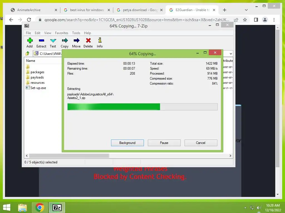285x213 pixels.
Task: Open Windows Start button
Action: (7, 207)
